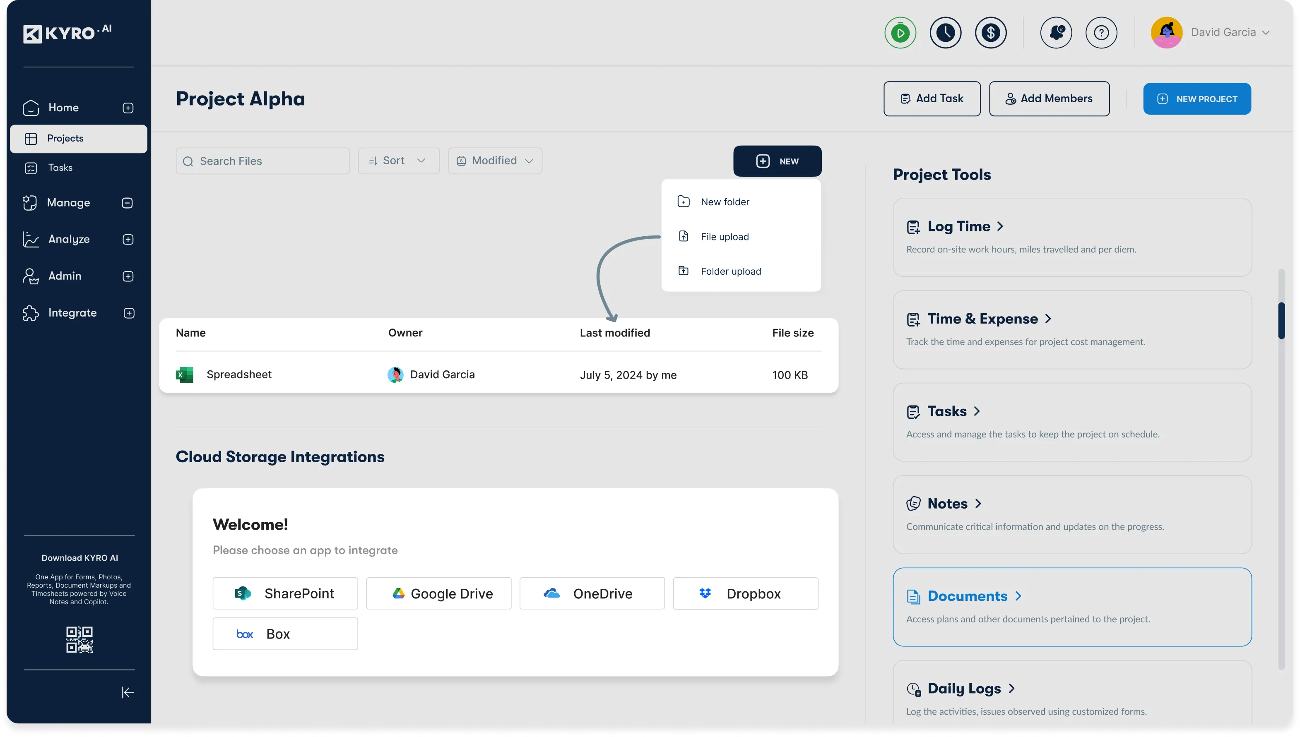Image resolution: width=1300 pixels, height=737 pixels.
Task: Open notifications bell icon
Action: (1056, 33)
